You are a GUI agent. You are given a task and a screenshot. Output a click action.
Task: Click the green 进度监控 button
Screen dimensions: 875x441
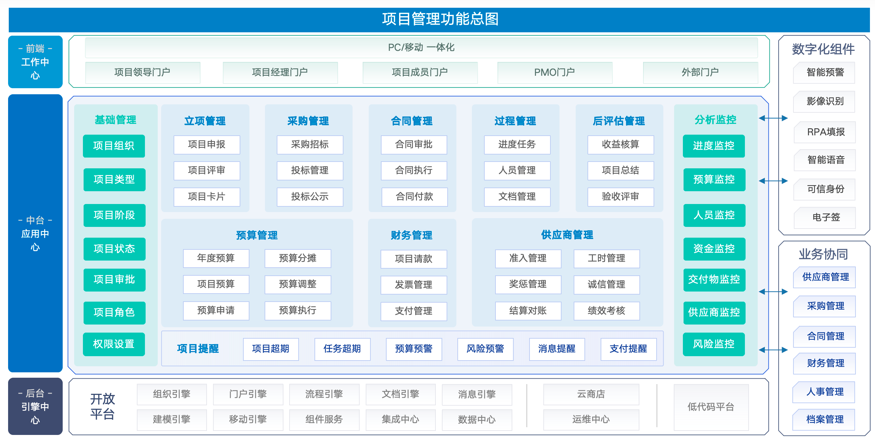click(x=714, y=146)
